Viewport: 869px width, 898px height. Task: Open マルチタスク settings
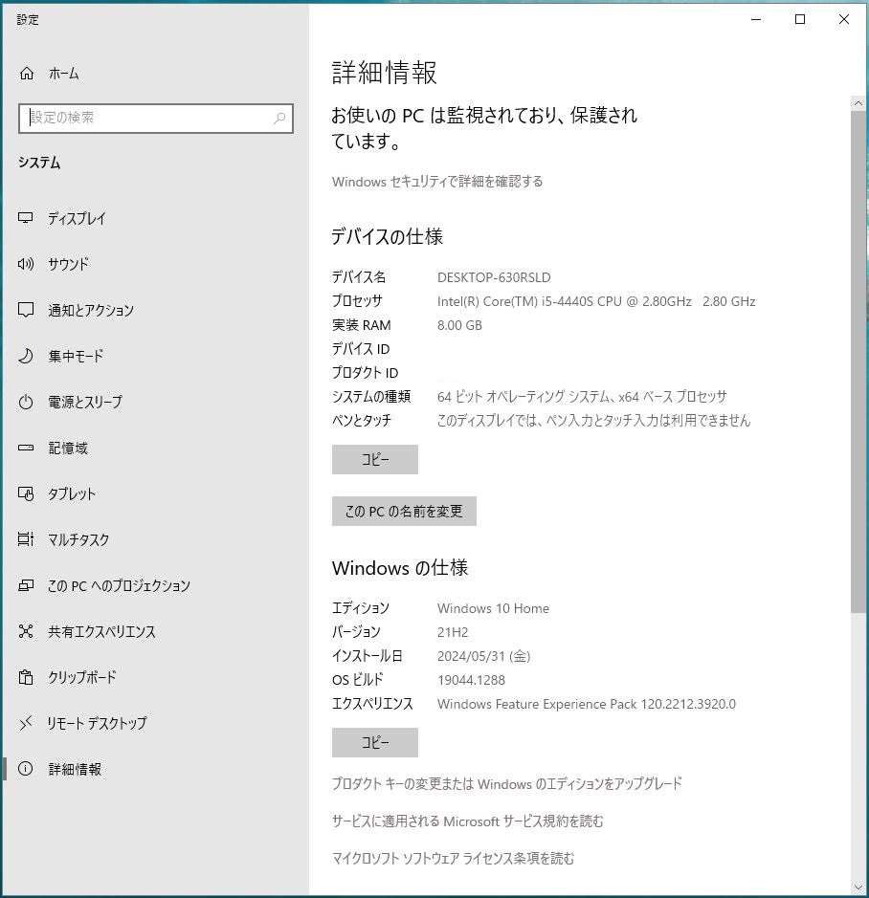155,539
